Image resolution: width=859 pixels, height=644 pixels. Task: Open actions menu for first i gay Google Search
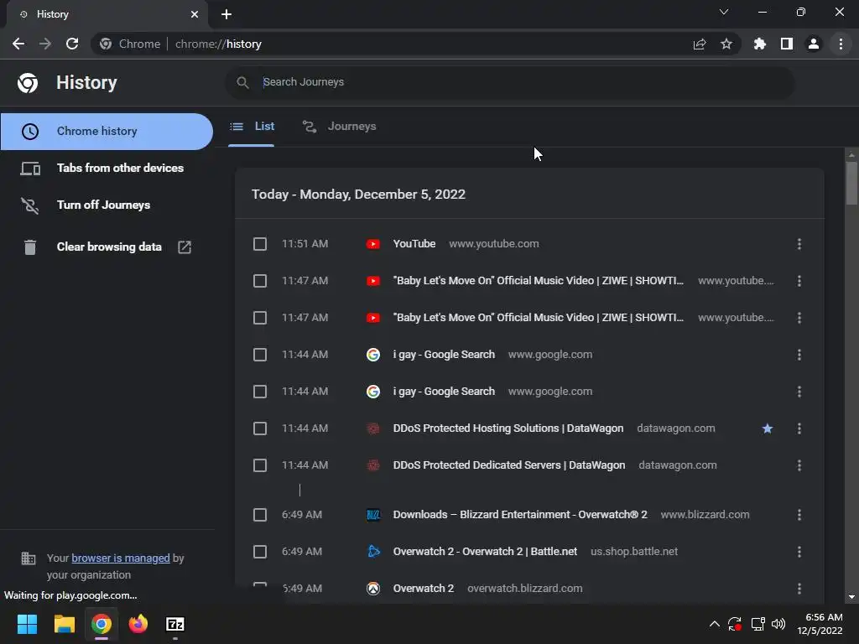coord(799,355)
